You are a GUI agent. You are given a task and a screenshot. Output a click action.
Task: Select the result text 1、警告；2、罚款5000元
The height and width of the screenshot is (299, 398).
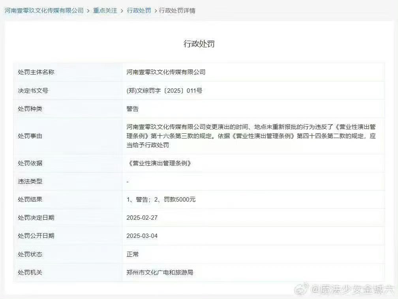click(x=161, y=199)
